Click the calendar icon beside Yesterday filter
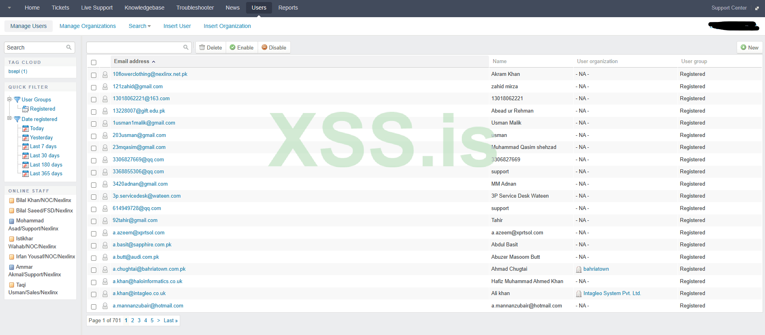The height and width of the screenshot is (335, 765). click(x=26, y=138)
